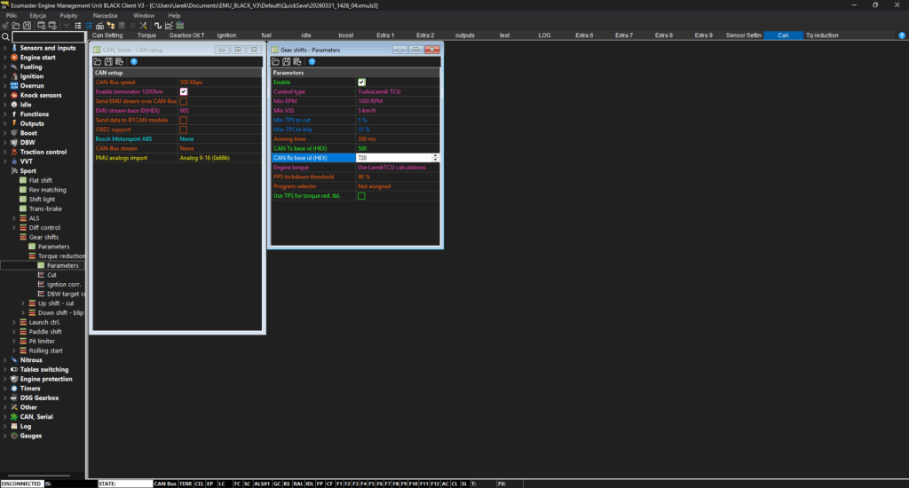This screenshot has width=909, height=488.
Task: Click the Engine start category icon
Action: pyautogui.click(x=14, y=57)
